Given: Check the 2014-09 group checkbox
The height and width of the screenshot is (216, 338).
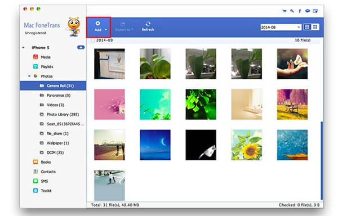Looking at the screenshot, I should (93, 40).
